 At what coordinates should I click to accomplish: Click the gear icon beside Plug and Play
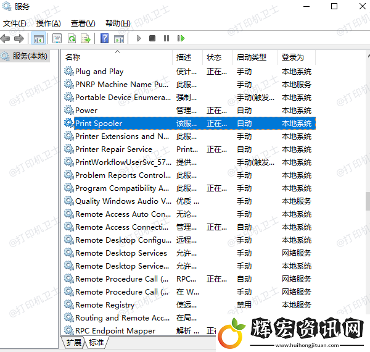(68, 71)
